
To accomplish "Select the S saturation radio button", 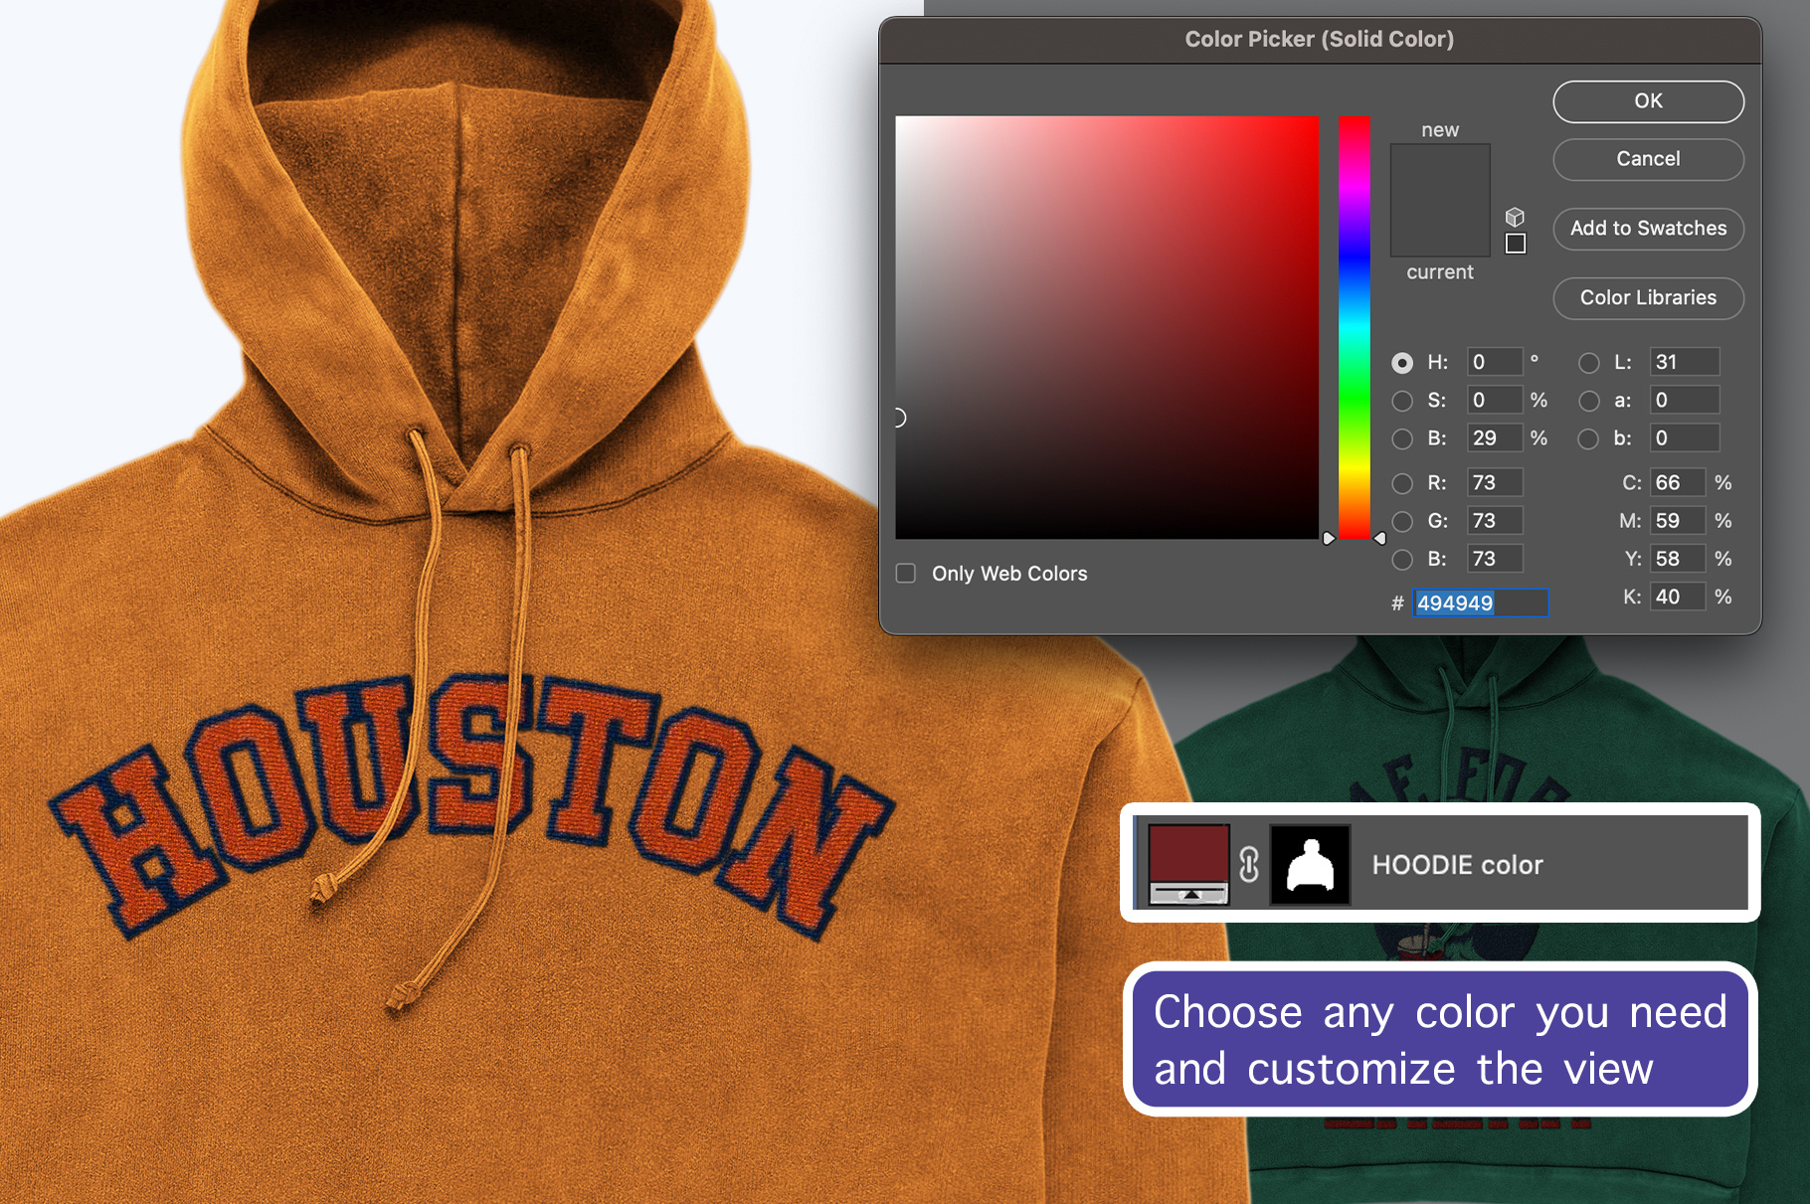I will coord(1402,401).
